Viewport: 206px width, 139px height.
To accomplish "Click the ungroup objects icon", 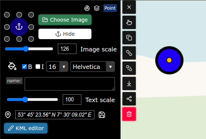I will click(x=129, y=68).
